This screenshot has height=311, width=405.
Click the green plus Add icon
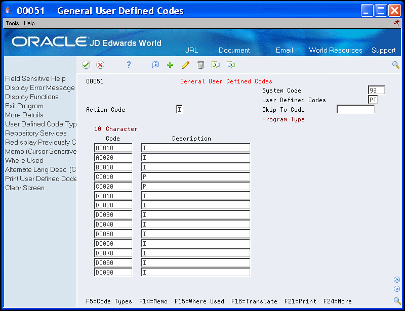click(170, 65)
